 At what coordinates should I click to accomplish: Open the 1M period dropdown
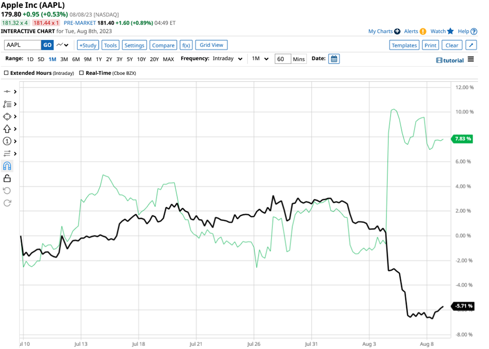click(260, 59)
